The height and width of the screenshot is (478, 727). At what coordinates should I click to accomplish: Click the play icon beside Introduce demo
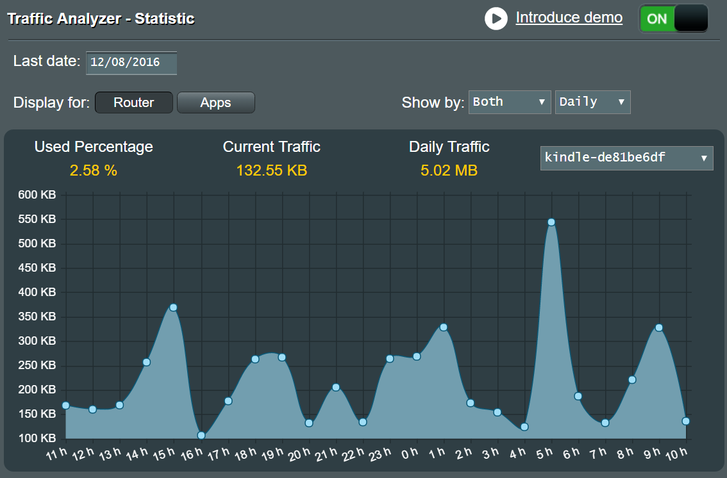click(496, 19)
